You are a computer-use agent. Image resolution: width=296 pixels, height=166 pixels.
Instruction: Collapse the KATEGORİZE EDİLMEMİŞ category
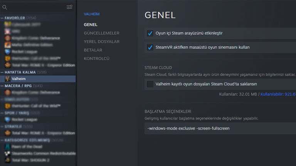(x=2, y=140)
